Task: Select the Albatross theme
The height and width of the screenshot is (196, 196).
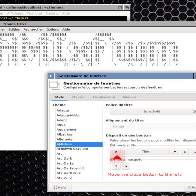Action: (79, 134)
